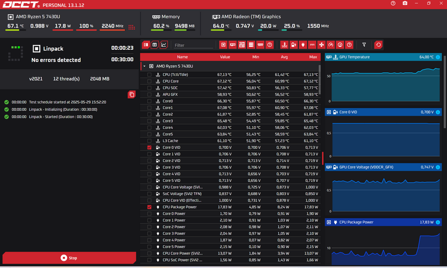The height and width of the screenshot is (268, 447).
Task: Check the Core 1 VID checkbox
Action: click(149, 154)
